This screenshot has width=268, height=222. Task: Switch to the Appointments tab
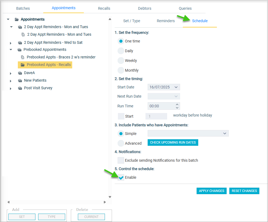pos(64,8)
